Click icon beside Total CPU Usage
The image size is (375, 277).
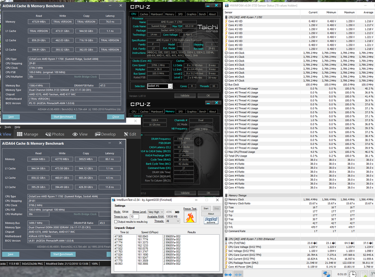226,156
